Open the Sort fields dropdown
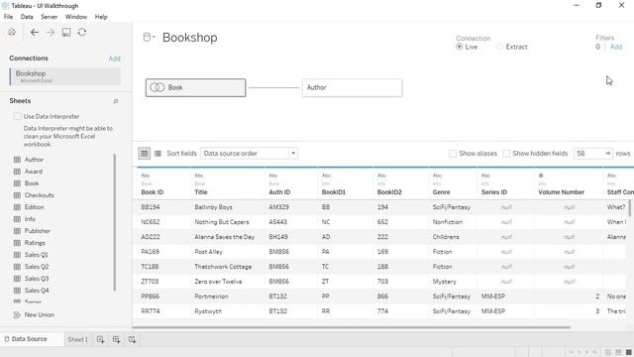Image resolution: width=634 pixels, height=357 pixels. (249, 154)
